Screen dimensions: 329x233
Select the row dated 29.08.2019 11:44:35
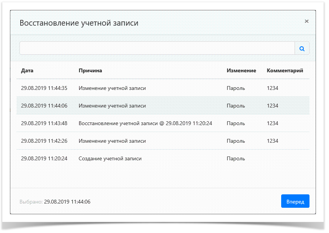115,88
